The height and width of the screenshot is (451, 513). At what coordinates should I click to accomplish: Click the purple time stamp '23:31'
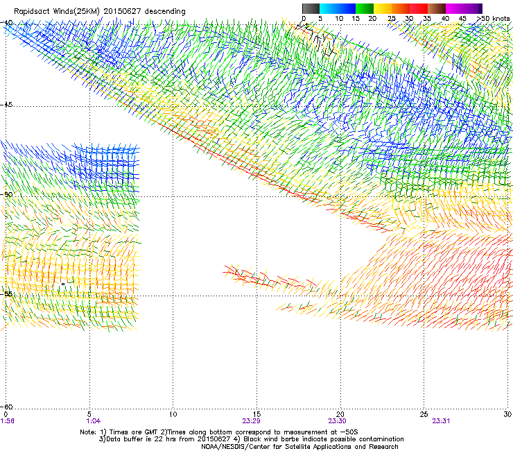(x=441, y=421)
